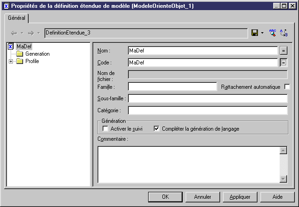
Task: Click the equals button beside Code field
Action: coord(284,63)
